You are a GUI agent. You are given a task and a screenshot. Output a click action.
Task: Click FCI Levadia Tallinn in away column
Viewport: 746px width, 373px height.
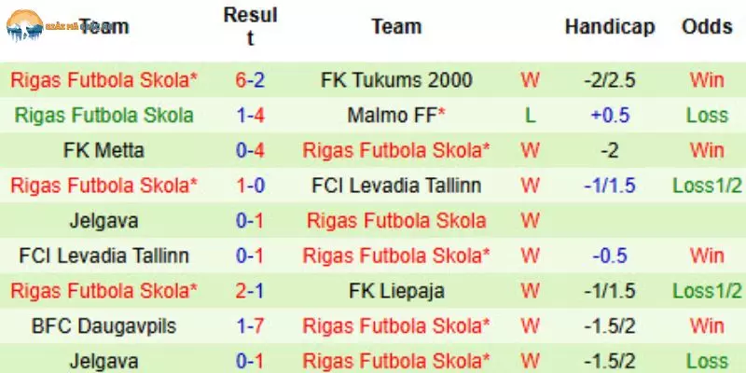pyautogui.click(x=396, y=185)
